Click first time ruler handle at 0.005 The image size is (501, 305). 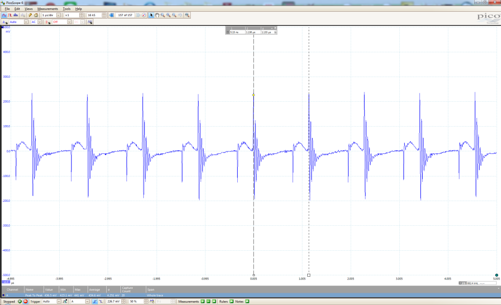pos(254,275)
